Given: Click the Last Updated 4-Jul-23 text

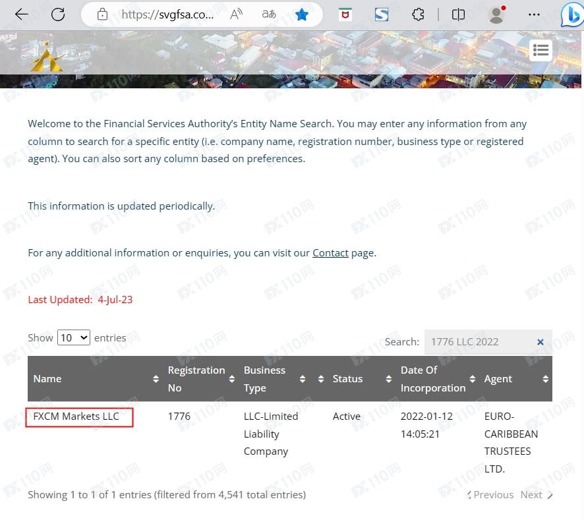Looking at the screenshot, I should pyautogui.click(x=80, y=300).
